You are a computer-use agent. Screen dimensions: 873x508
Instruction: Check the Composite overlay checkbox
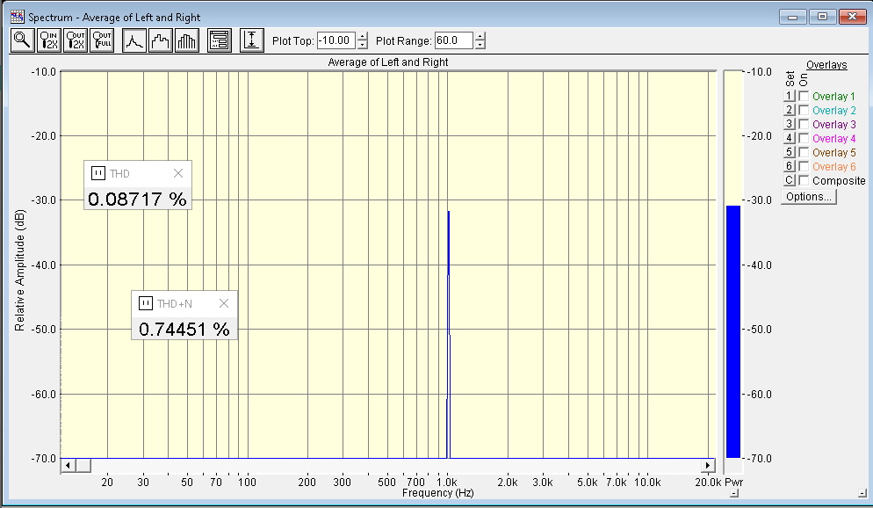[804, 181]
